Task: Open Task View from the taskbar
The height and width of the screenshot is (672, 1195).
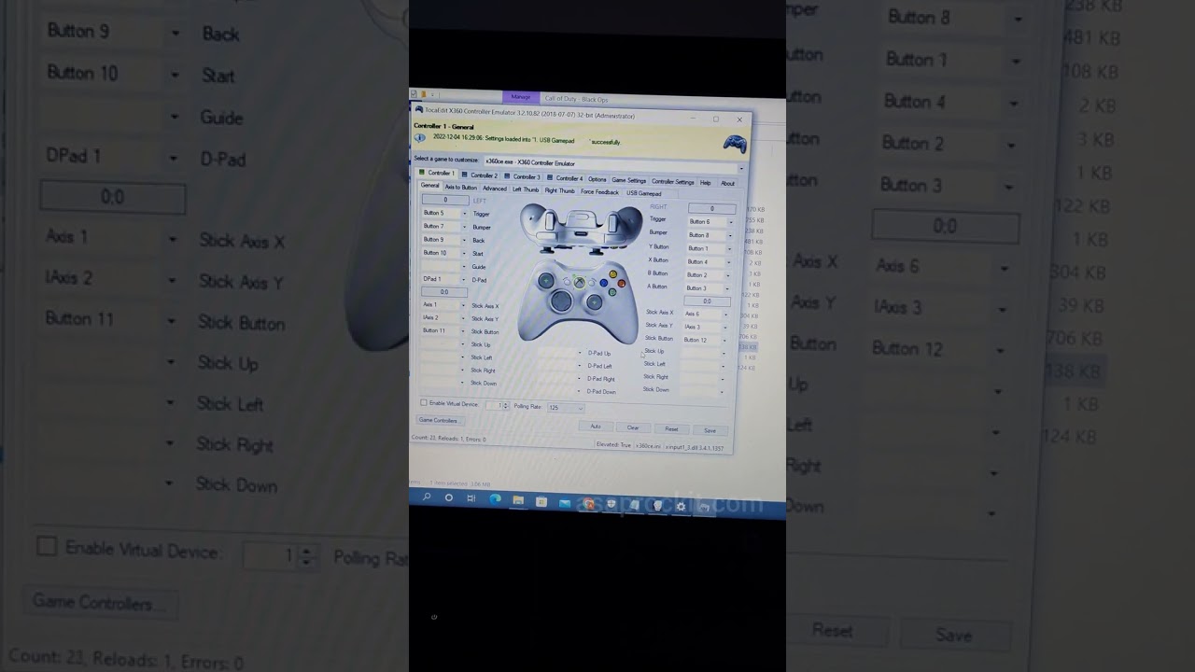Action: pos(471,499)
